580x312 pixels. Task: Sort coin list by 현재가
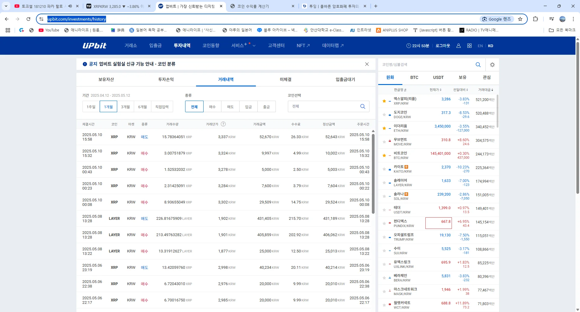coord(435,90)
